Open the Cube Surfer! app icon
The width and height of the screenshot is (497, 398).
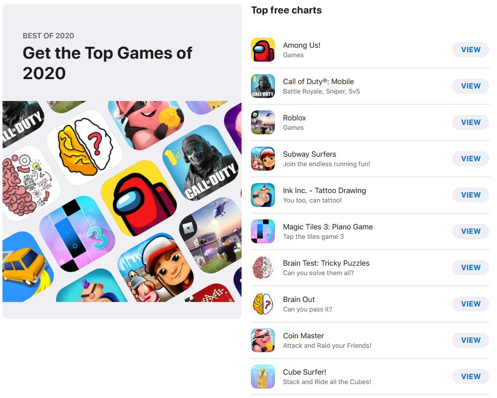263,377
